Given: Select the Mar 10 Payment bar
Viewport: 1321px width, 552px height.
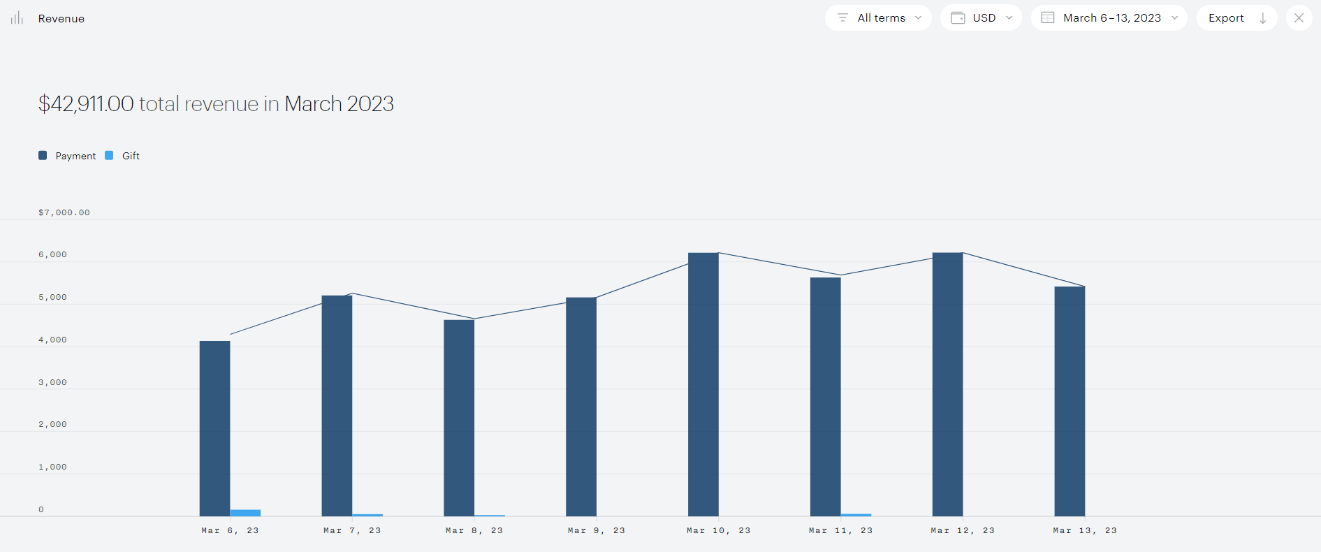Looking at the screenshot, I should pyautogui.click(x=703, y=384).
